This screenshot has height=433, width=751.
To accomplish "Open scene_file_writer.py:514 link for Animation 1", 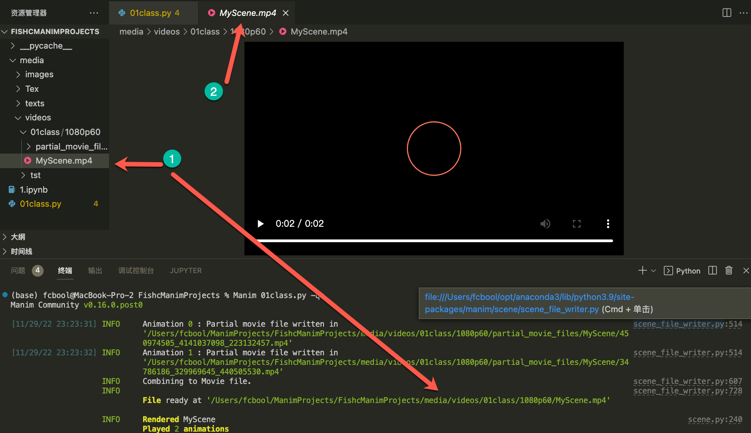I will pyautogui.click(x=688, y=353).
